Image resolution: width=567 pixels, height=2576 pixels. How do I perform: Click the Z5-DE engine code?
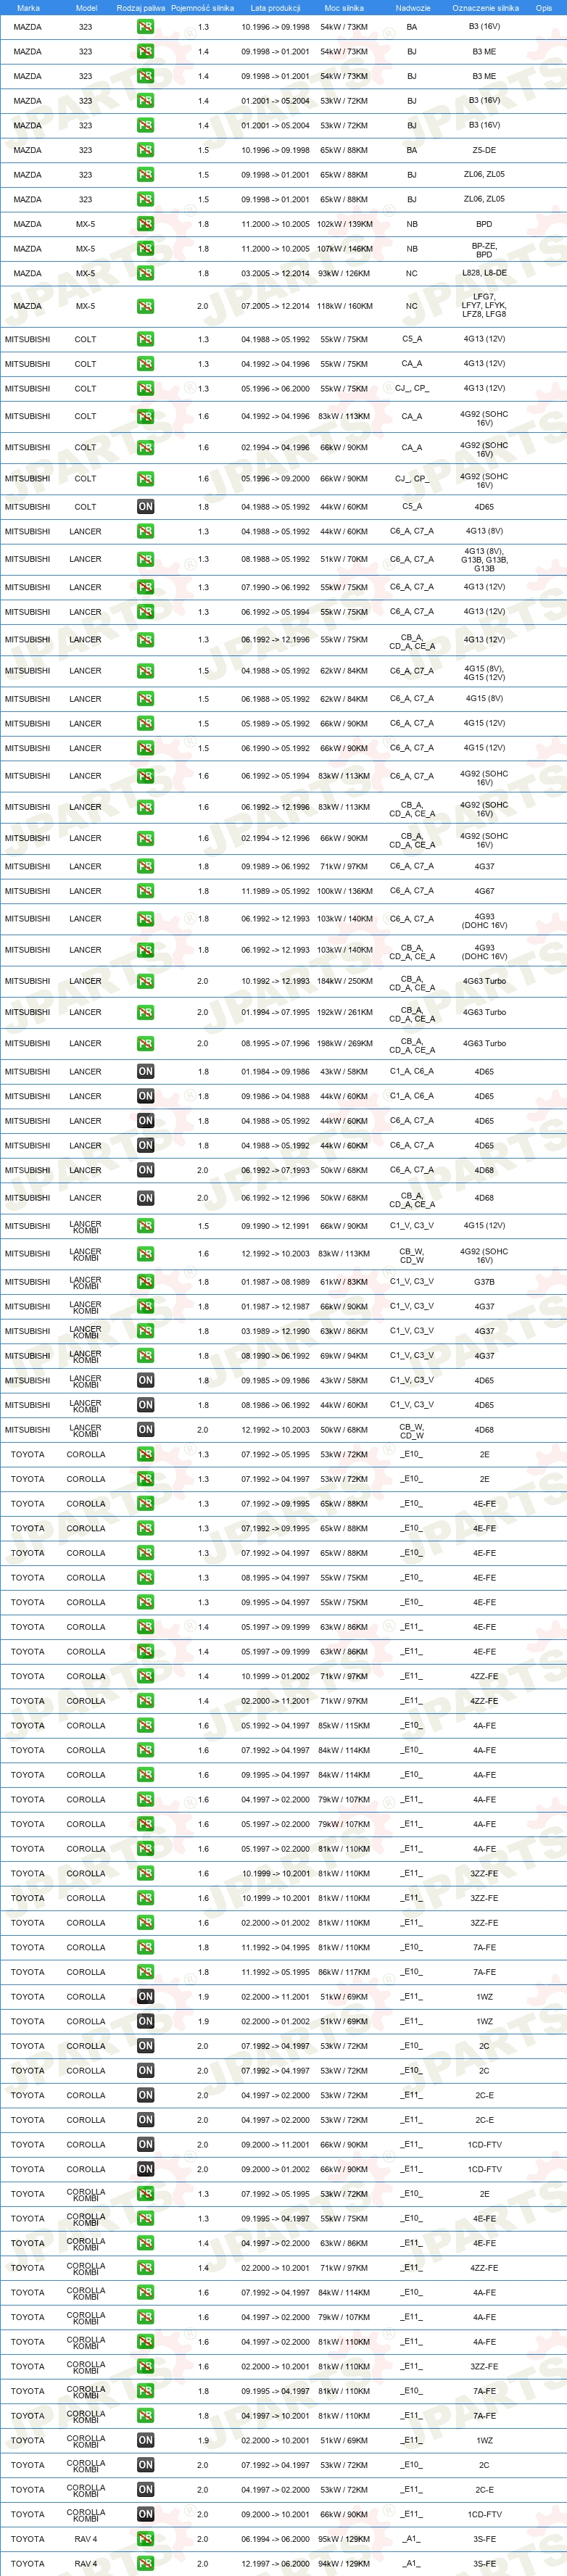point(484,150)
